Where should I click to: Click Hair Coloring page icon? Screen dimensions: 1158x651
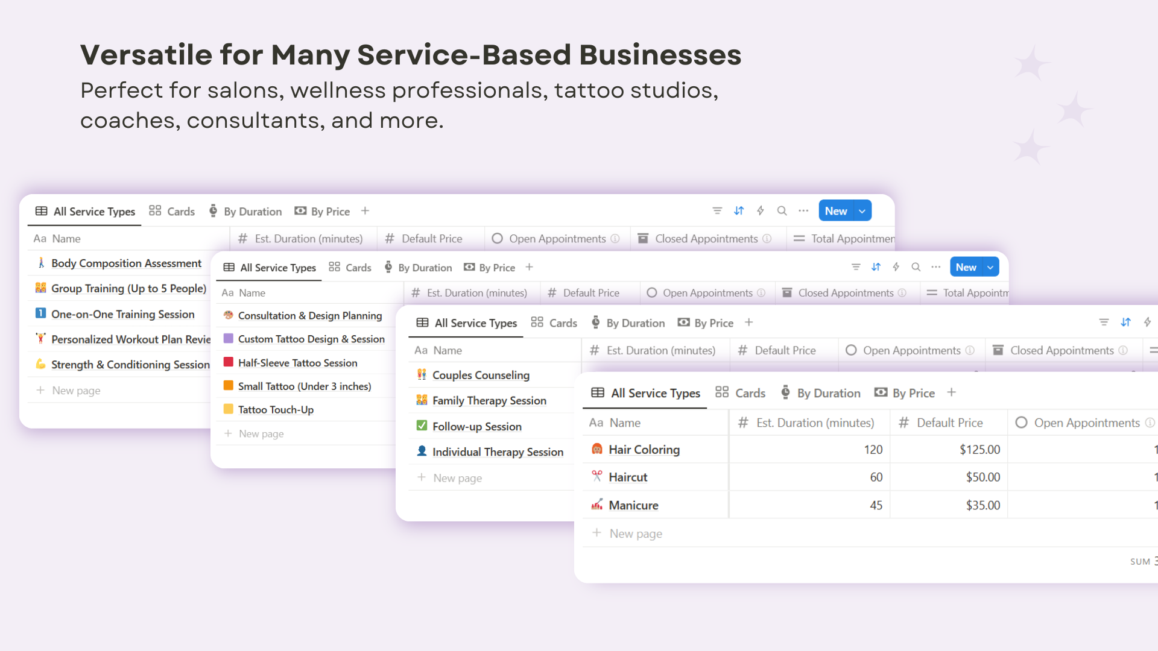coord(597,449)
